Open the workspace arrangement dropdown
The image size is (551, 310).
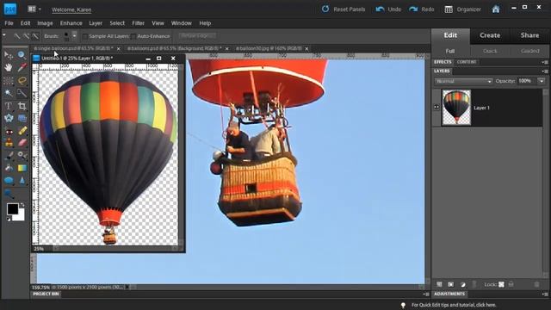(34, 9)
